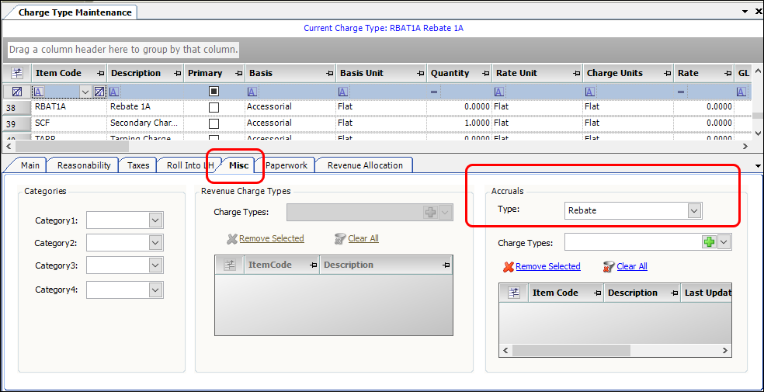Click the pin icon on the Item Code column
The width and height of the screenshot is (764, 392).
coord(99,73)
